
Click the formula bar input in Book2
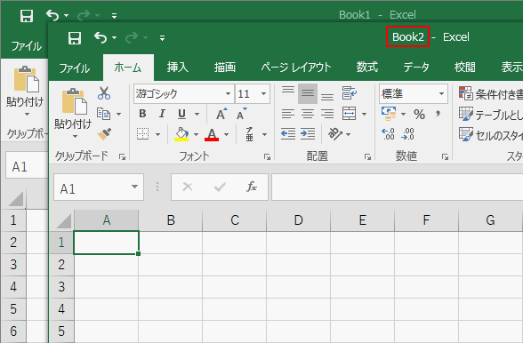click(x=398, y=187)
